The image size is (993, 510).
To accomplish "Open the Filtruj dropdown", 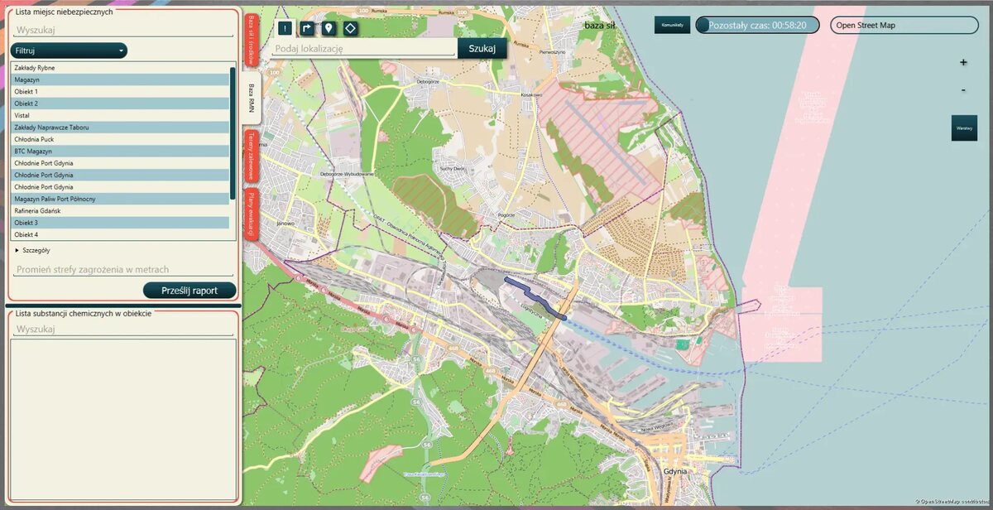I will pyautogui.click(x=70, y=51).
